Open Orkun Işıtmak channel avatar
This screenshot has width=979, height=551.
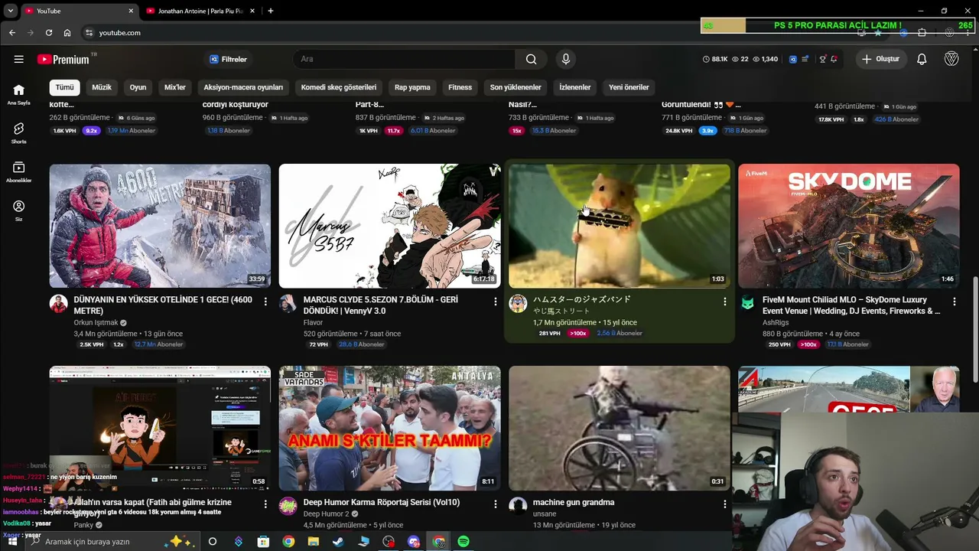click(x=59, y=303)
